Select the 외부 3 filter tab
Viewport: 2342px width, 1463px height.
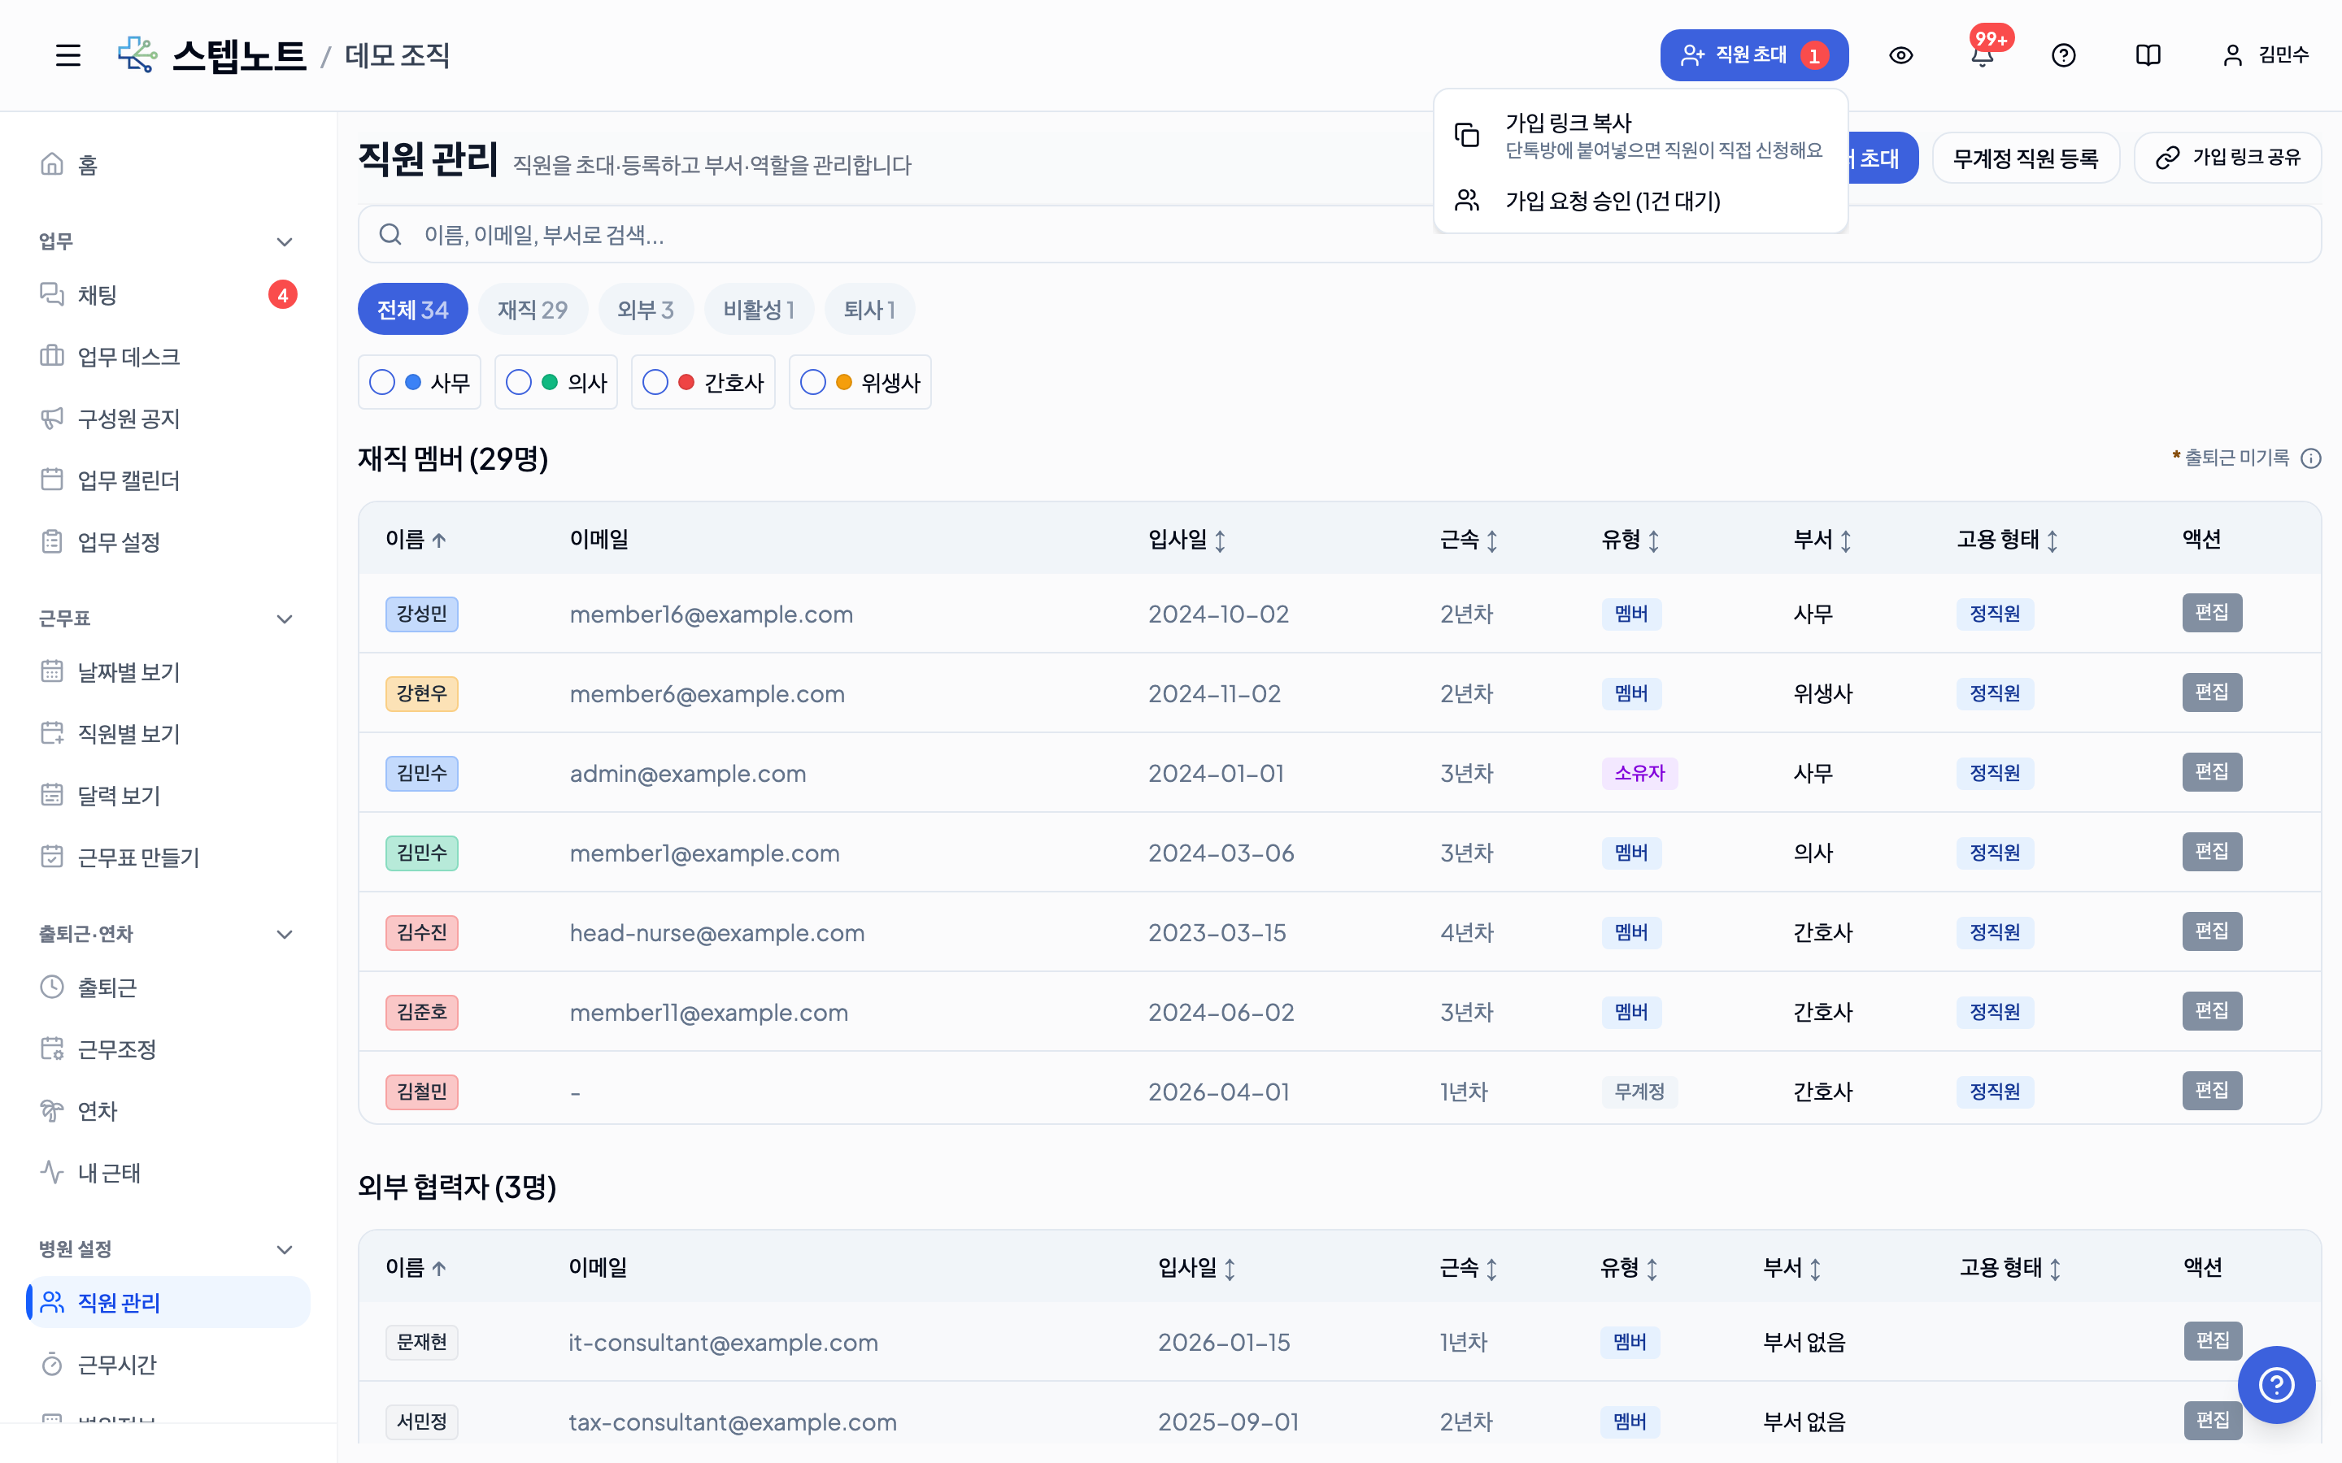646,310
